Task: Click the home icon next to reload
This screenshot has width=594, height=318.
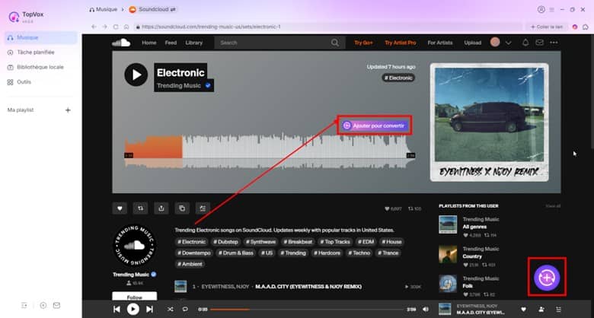Action: point(126,27)
